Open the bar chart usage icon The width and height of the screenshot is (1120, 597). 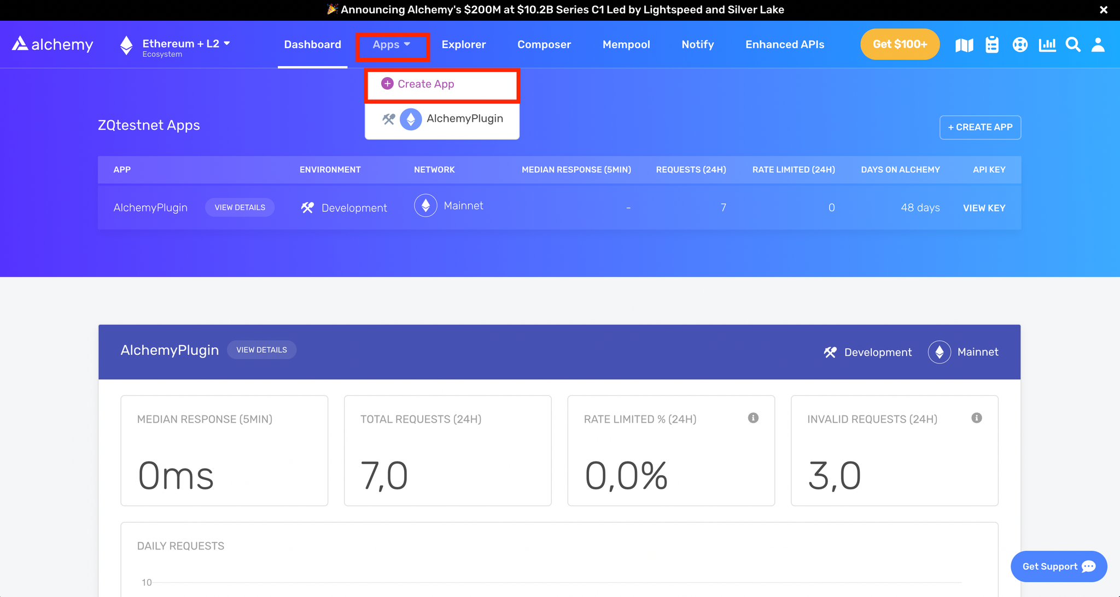point(1047,45)
